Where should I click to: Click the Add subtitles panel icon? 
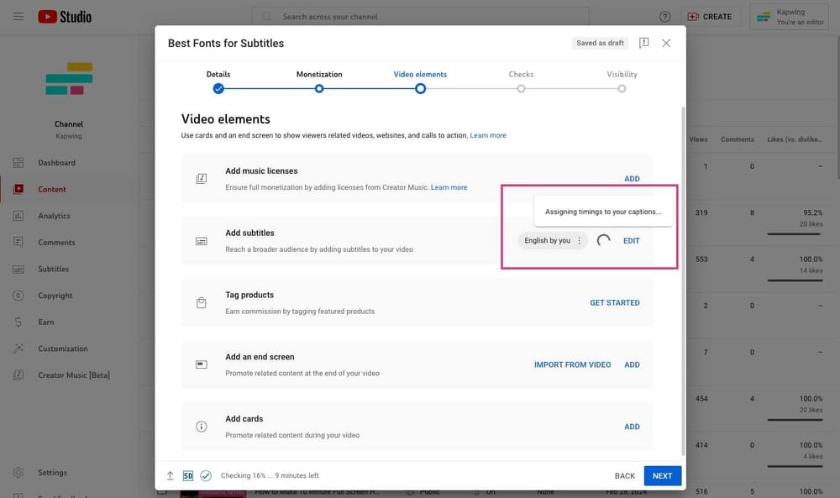pyautogui.click(x=201, y=239)
